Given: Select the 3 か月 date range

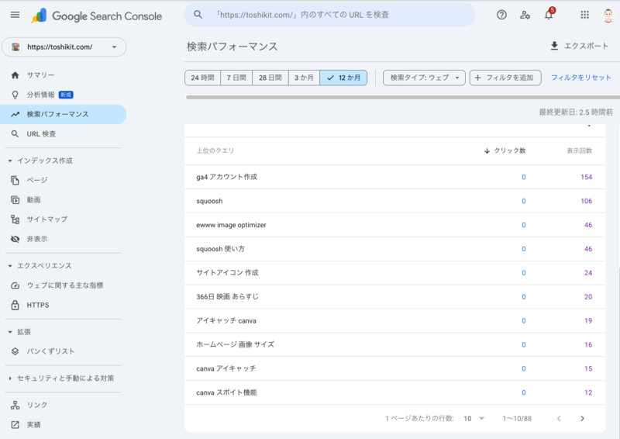Looking at the screenshot, I should tap(304, 78).
